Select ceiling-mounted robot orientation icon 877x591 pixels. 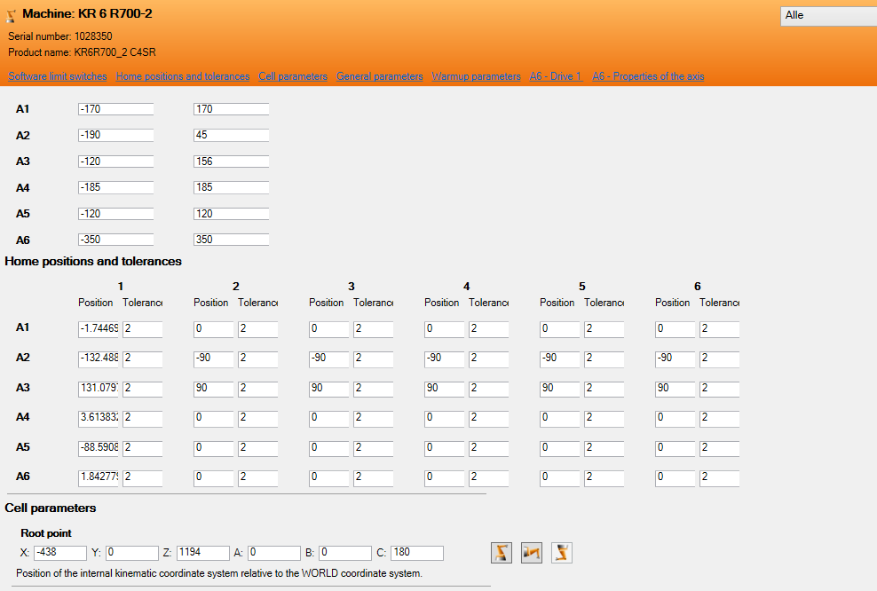562,553
